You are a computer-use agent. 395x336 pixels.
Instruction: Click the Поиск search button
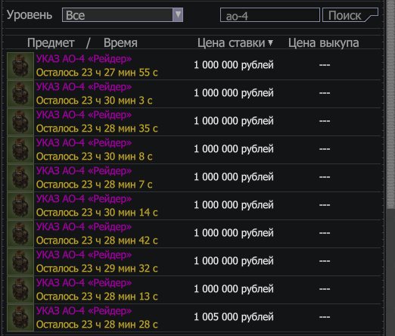point(350,15)
